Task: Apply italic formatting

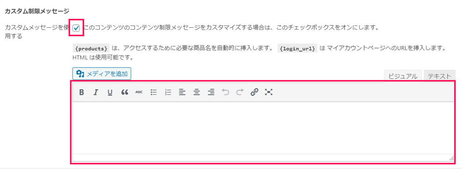Action: (96, 93)
